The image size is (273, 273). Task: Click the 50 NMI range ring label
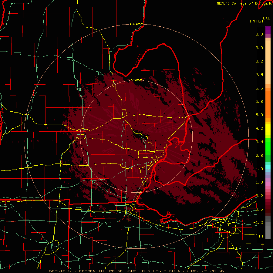[x=136, y=80]
